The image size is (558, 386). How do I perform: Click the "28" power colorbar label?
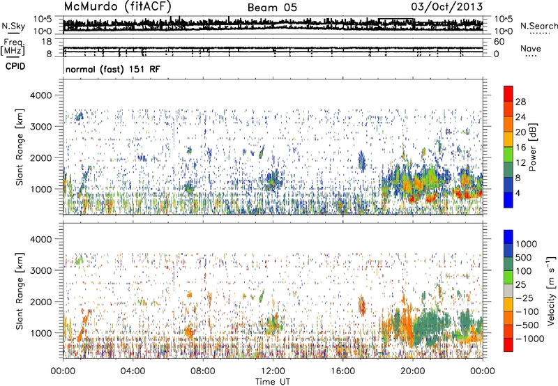[x=520, y=102]
